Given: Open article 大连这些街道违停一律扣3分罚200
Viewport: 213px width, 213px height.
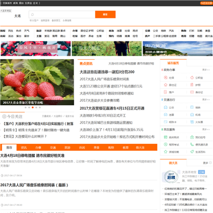Looking at the screenshot, I should pos(107,72).
